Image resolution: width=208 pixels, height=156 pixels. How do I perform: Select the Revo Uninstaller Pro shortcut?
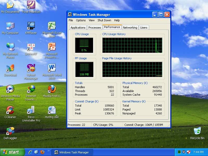point(31,114)
